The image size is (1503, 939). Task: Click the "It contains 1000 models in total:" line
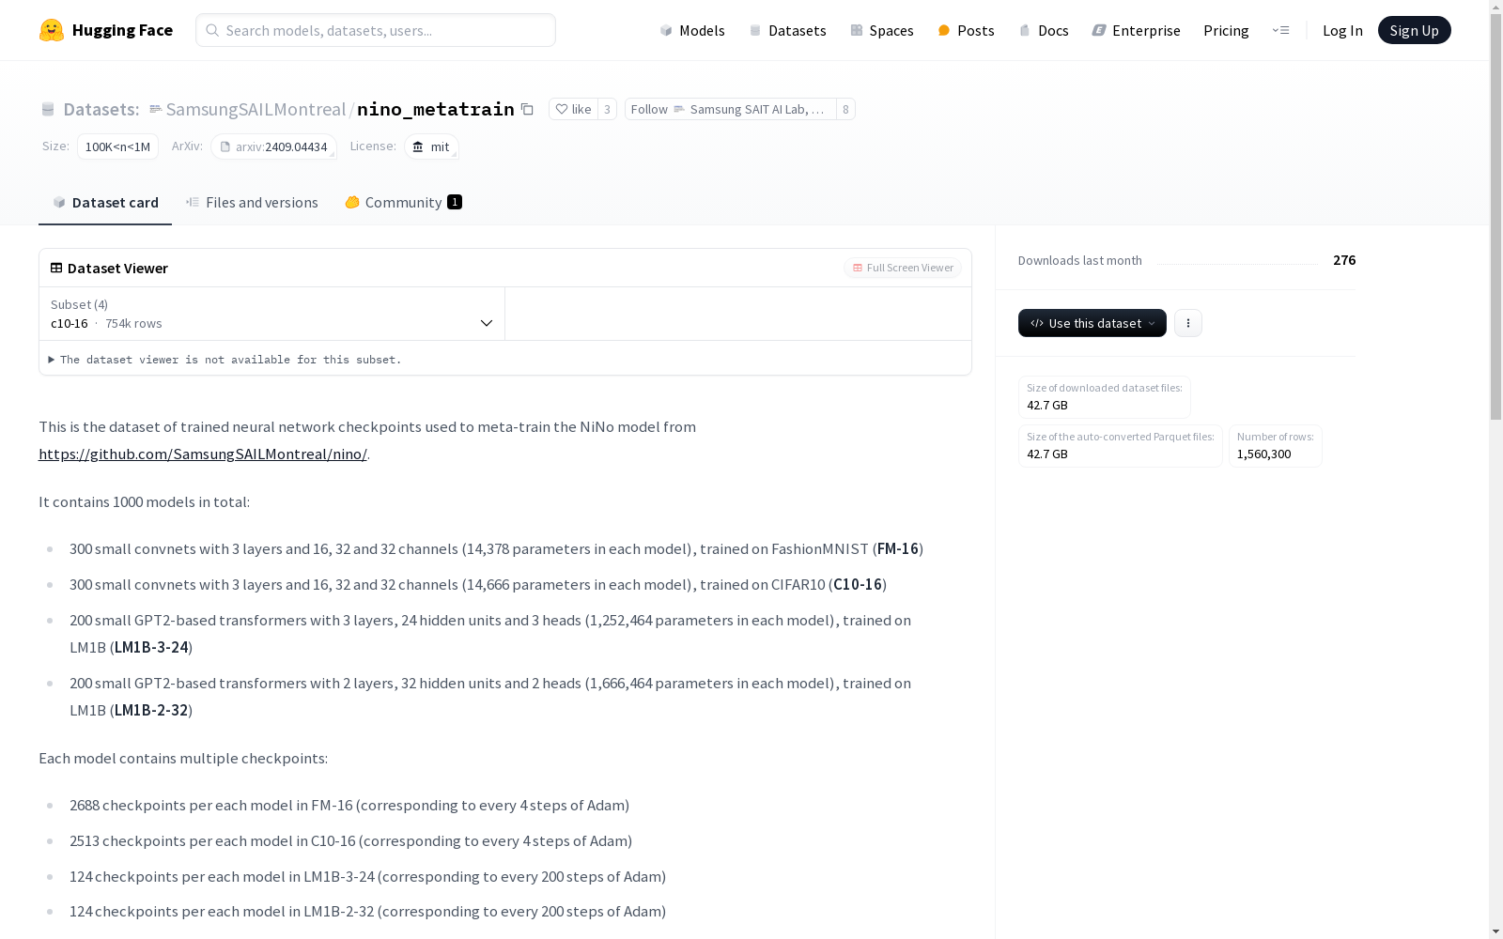(144, 501)
